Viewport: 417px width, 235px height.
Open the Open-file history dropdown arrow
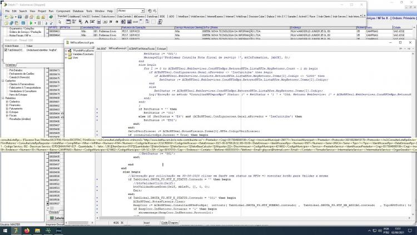[x=15, y=17]
